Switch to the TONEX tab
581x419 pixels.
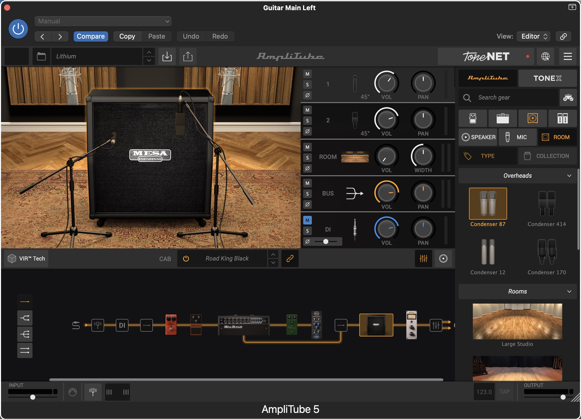click(547, 78)
